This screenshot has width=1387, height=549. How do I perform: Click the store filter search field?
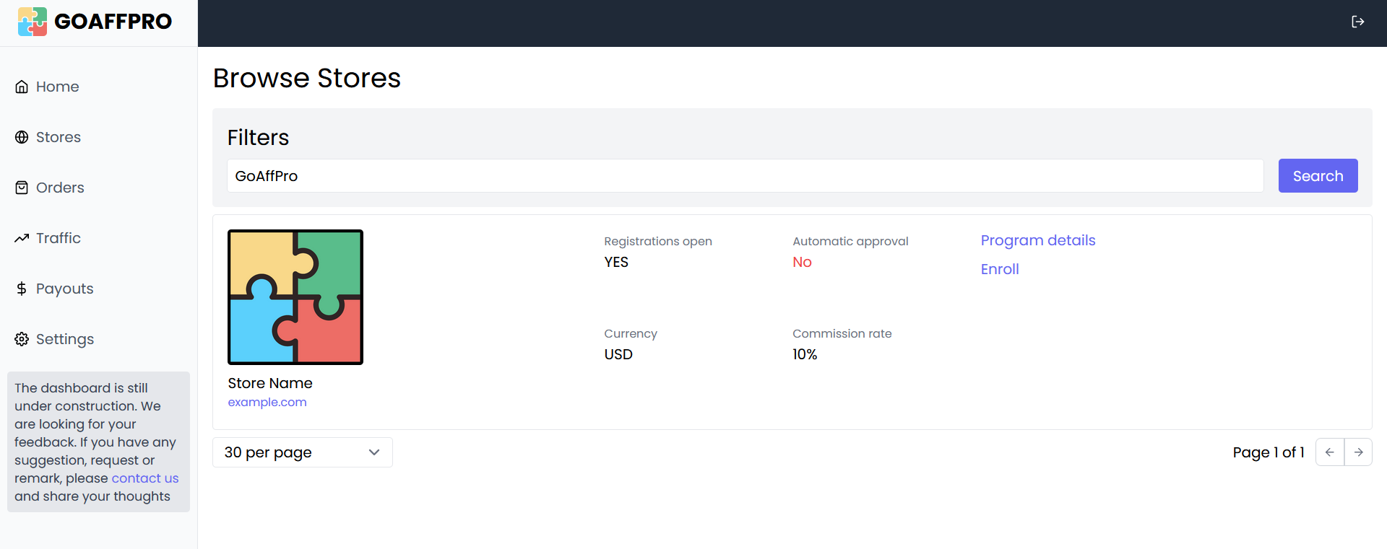click(746, 176)
